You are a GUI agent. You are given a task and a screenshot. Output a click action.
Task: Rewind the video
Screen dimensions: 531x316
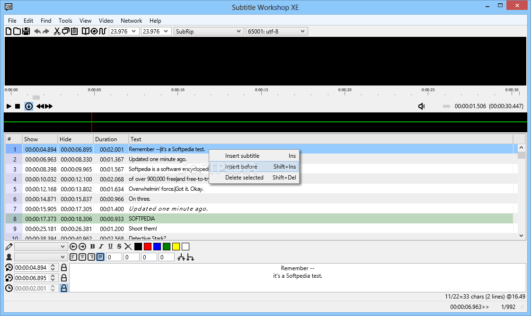[40, 106]
